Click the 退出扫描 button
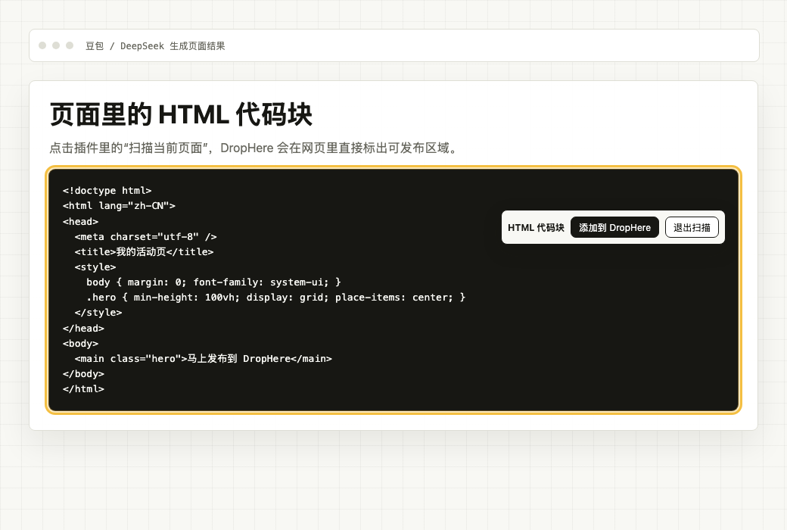The height and width of the screenshot is (530, 787). pos(692,228)
